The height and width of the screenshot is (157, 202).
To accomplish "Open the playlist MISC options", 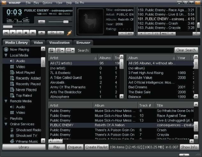I will [164, 34].
